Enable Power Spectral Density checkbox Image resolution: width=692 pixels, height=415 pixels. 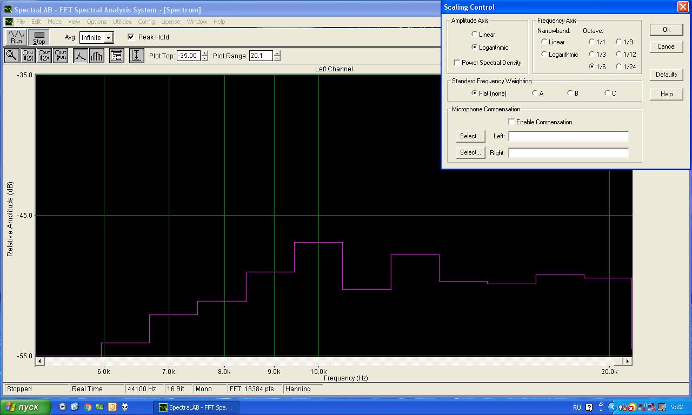click(457, 63)
